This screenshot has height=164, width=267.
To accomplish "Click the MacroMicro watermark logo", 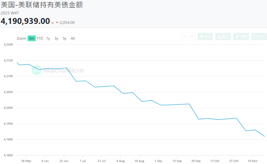I will click(x=58, y=70).
